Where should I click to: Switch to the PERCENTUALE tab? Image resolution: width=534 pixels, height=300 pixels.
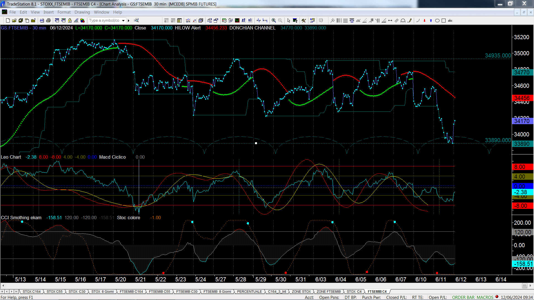(249, 292)
